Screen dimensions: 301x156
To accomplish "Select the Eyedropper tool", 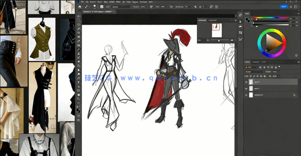I will click(x=79, y=41).
